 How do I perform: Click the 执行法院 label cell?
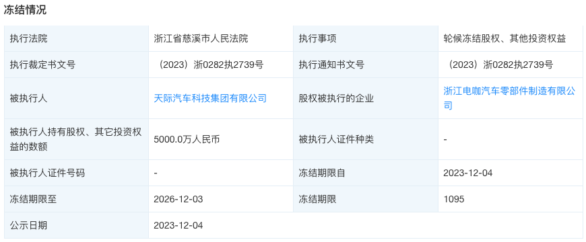pyautogui.click(x=77, y=38)
